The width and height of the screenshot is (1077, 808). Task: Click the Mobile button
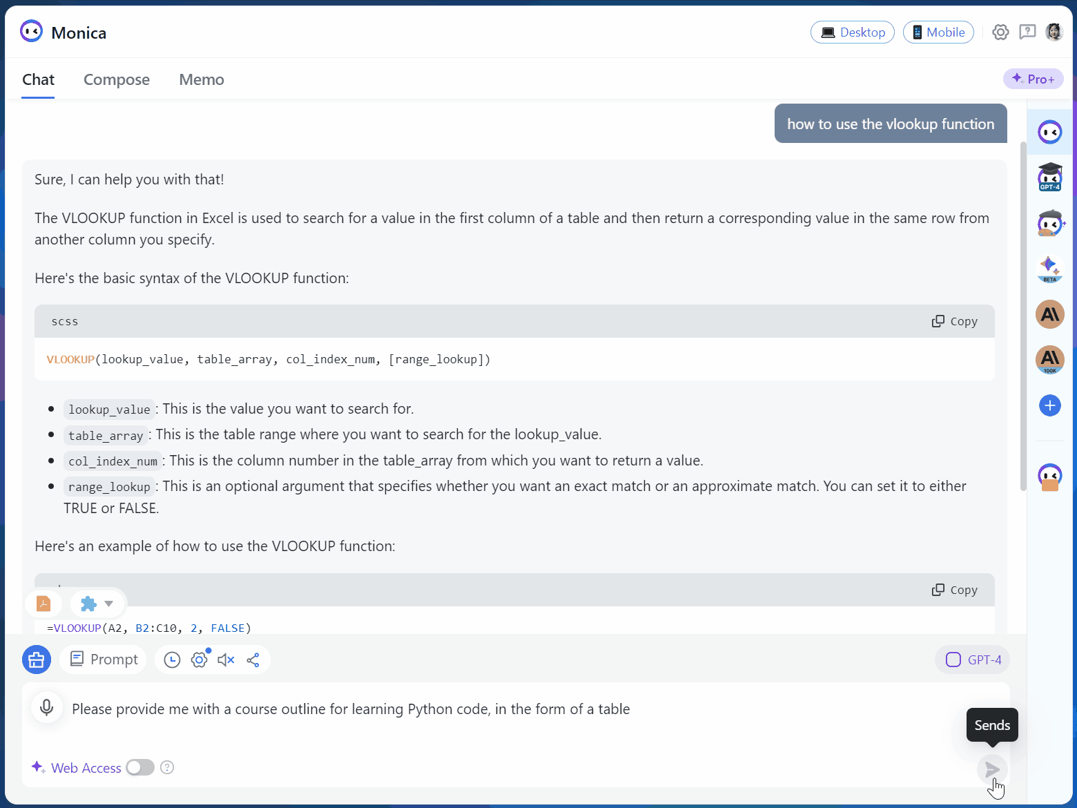click(938, 32)
